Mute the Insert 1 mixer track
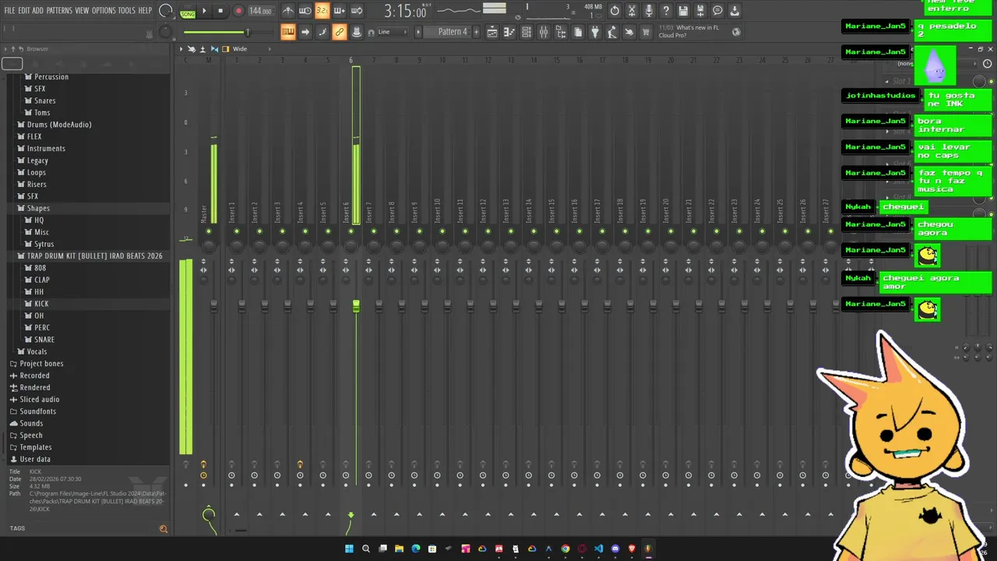This screenshot has width=997, height=561. pos(237,231)
